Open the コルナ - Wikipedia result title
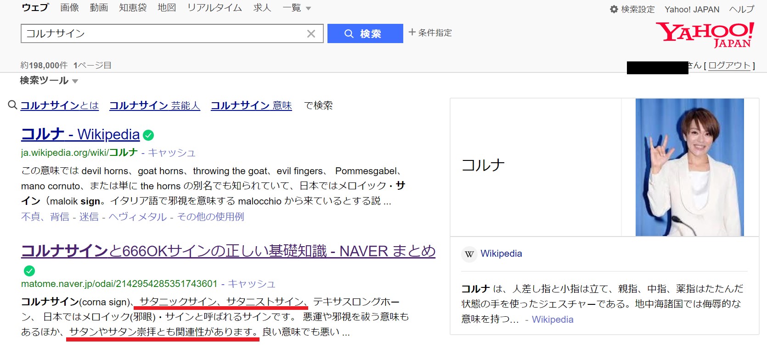Image resolution: width=767 pixels, height=358 pixels. coord(80,134)
